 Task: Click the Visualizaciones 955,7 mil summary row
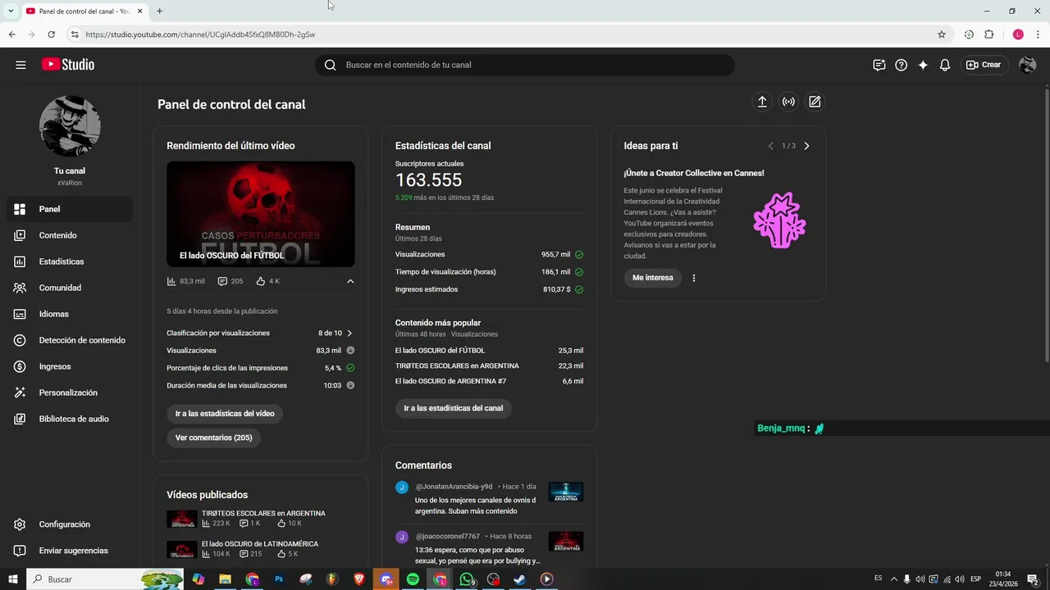(x=489, y=255)
